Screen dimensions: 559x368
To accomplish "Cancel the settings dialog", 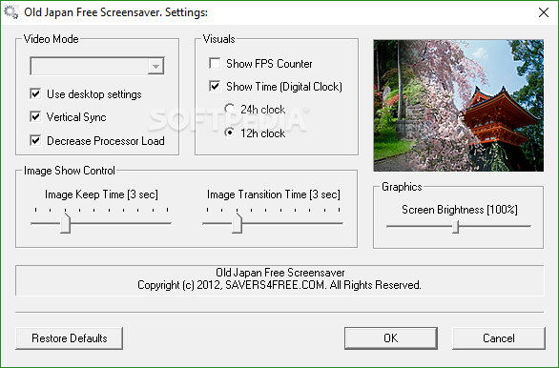I will tap(498, 338).
